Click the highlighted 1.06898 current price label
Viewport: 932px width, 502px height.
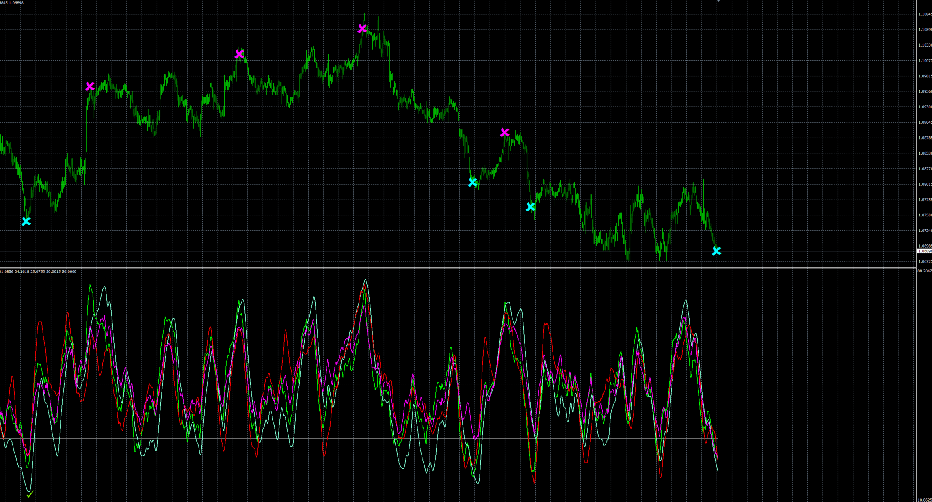coord(925,251)
